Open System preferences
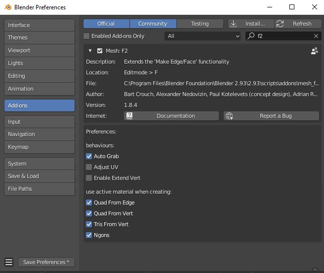The width and height of the screenshot is (324, 273). pyautogui.click(x=40, y=164)
